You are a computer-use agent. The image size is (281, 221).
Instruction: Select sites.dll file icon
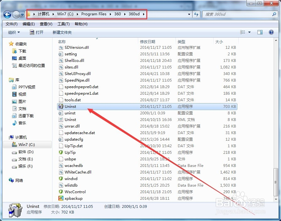pos(61,67)
